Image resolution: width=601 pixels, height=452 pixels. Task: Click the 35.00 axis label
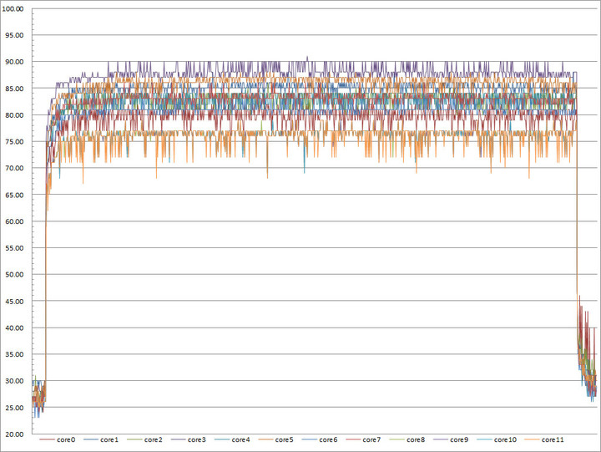14,354
